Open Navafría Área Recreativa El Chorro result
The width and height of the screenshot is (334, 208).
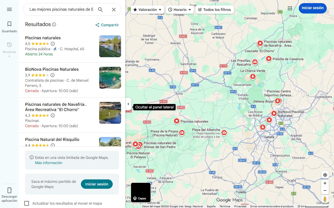[x=56, y=107]
